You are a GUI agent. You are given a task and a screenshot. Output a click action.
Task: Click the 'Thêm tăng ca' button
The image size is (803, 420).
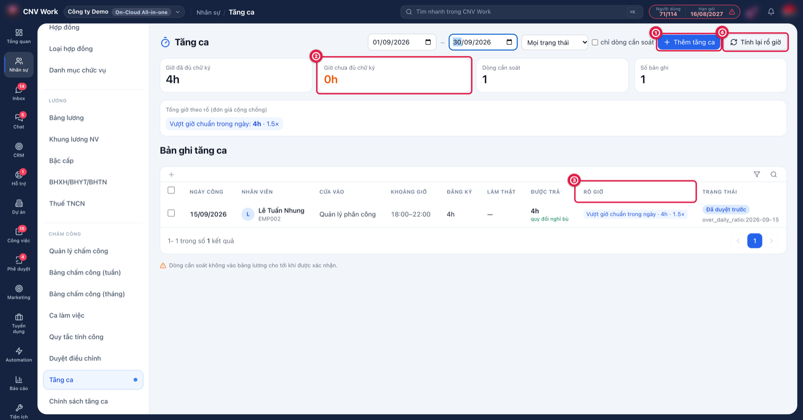pyautogui.click(x=689, y=42)
